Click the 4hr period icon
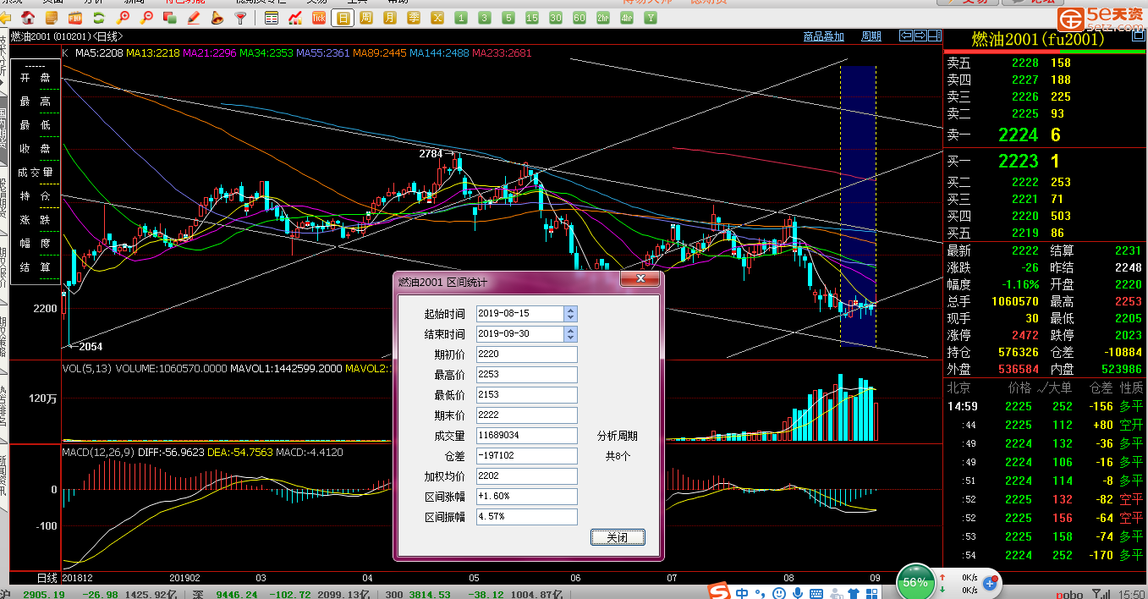Image resolution: width=1148 pixels, height=599 pixels. pos(627,18)
